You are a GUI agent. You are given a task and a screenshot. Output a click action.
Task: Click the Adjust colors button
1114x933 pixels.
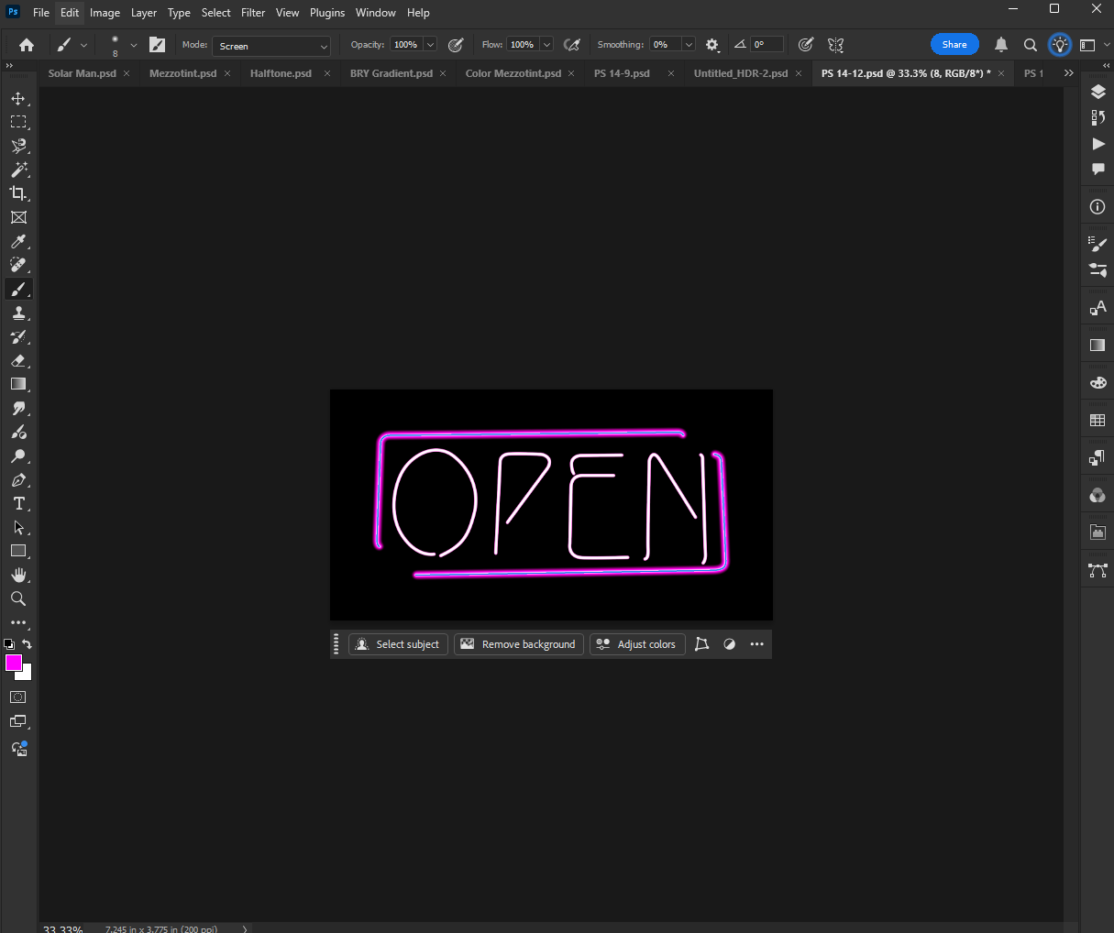(637, 644)
